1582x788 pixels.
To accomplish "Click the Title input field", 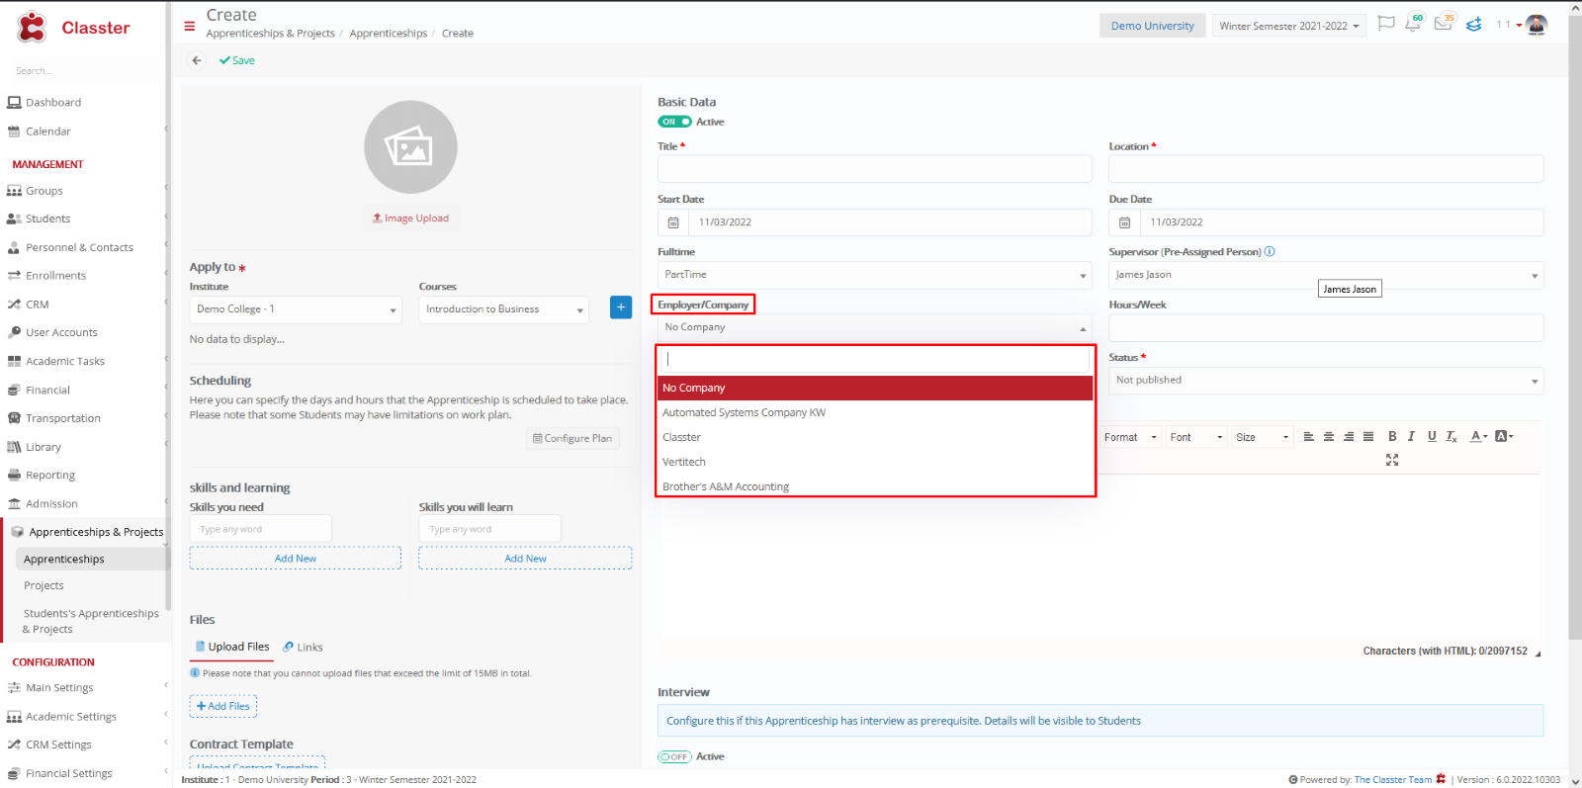I will (875, 169).
